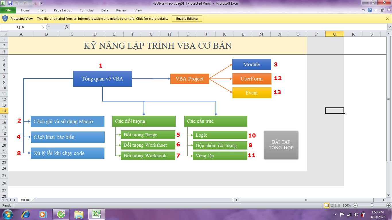
Task: Open the Review ribbon tab
Action: point(121,10)
